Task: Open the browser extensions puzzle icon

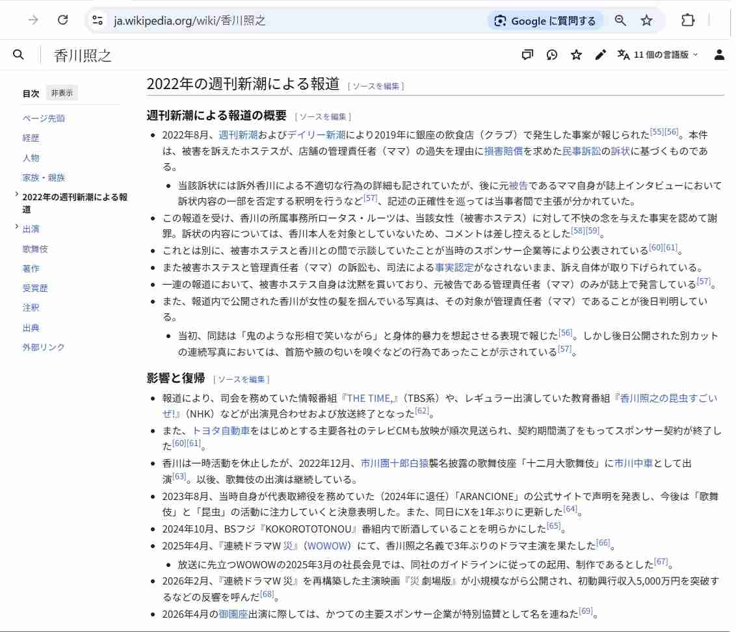Action: tap(688, 20)
